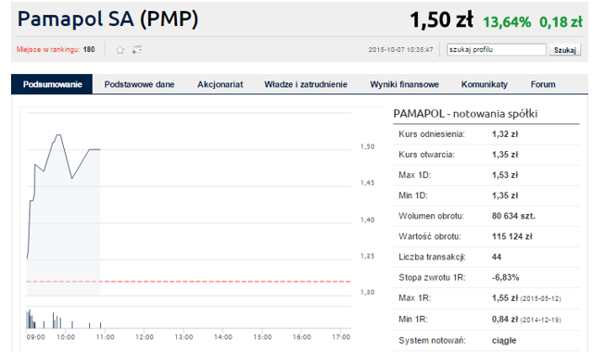Click the add-to-portfolio icon beside the star

136,49
